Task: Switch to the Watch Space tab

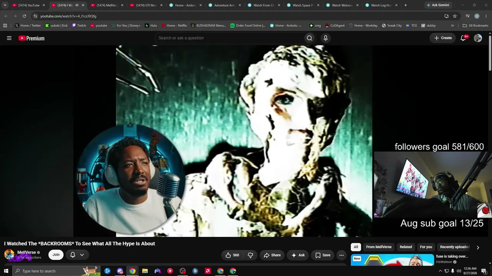Action: coord(303,5)
